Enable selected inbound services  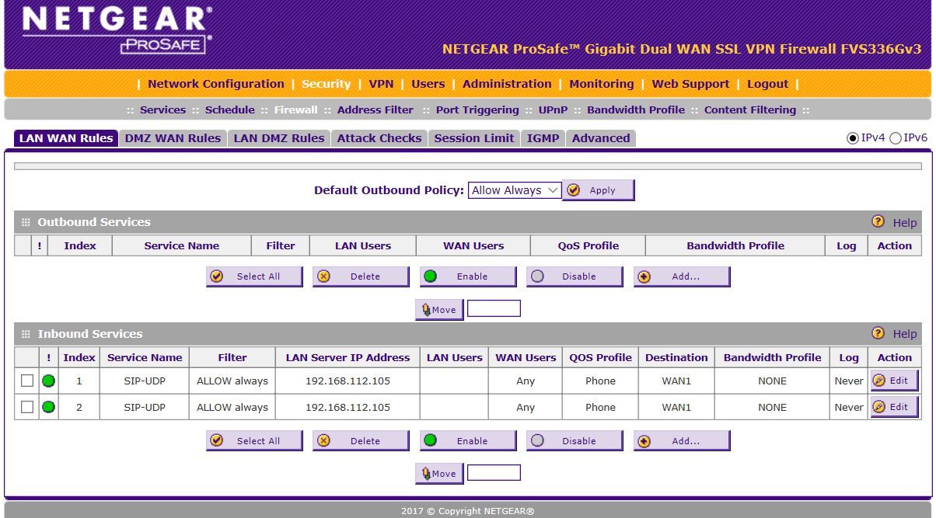pyautogui.click(x=467, y=440)
